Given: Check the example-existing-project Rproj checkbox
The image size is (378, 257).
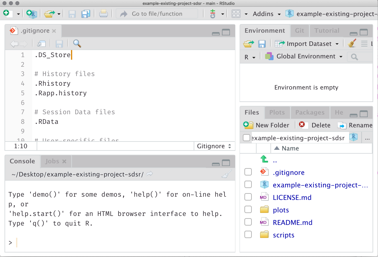Looking at the screenshot, I should [x=248, y=184].
